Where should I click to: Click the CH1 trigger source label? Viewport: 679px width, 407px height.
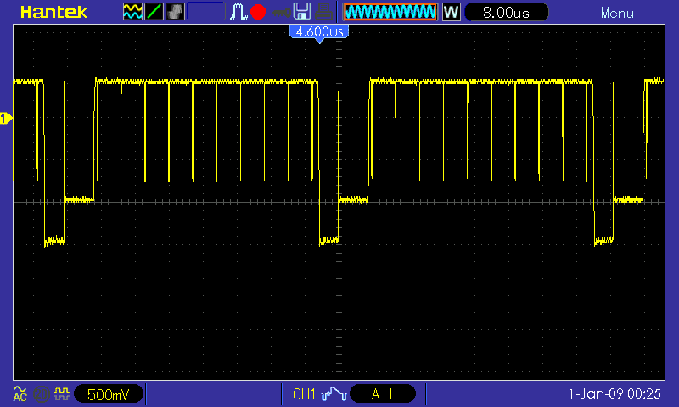click(304, 394)
